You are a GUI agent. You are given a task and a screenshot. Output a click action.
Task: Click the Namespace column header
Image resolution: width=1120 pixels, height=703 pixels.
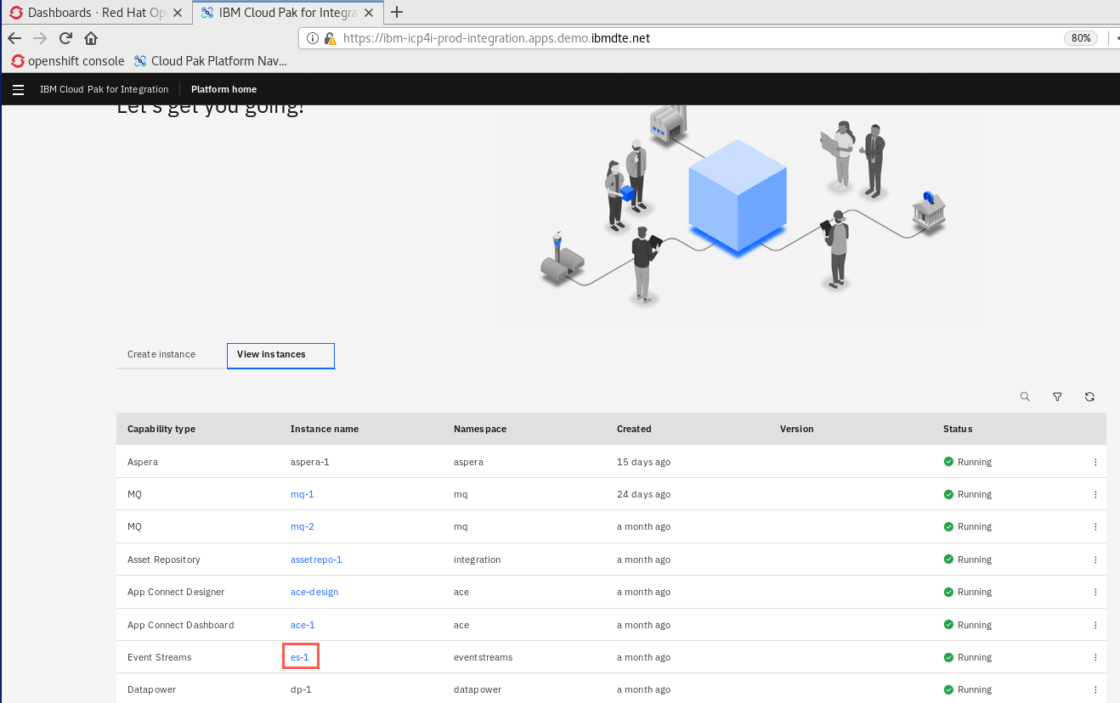point(480,429)
